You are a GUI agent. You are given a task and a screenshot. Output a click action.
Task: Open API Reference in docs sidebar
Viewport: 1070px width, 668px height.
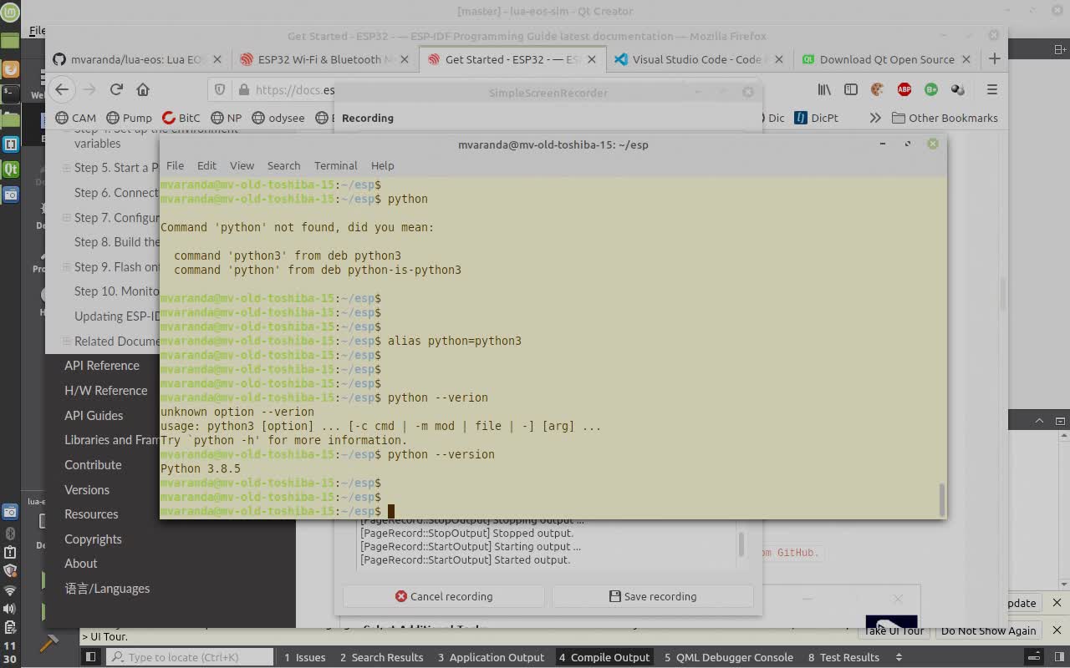point(102,365)
